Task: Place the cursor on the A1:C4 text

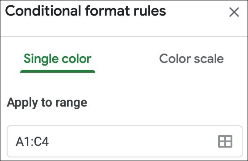Action: pos(32,141)
